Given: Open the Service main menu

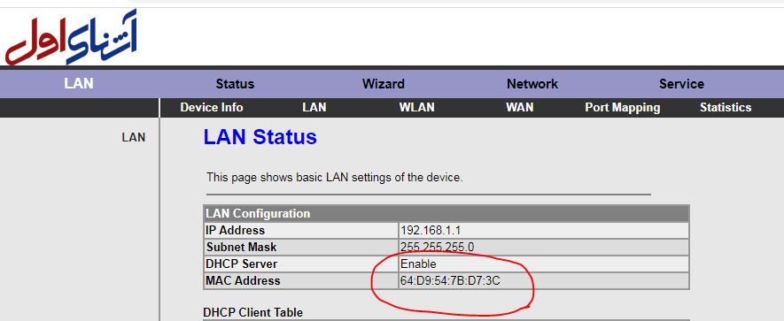Looking at the screenshot, I should tap(681, 84).
